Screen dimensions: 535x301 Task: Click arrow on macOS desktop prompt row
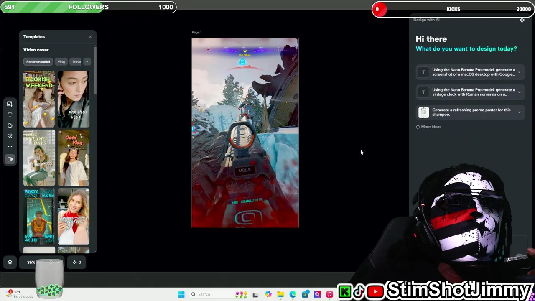coord(519,72)
